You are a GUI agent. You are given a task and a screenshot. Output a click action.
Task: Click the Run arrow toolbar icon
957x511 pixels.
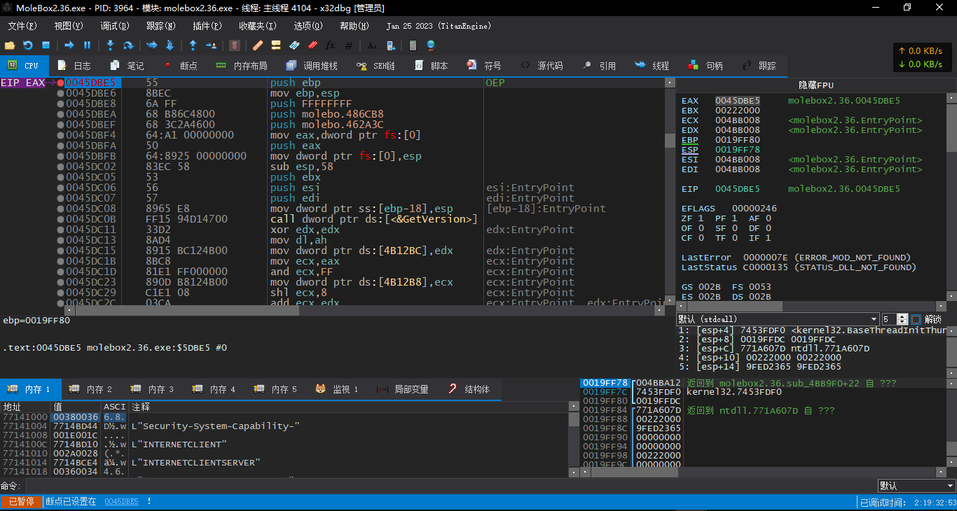click(x=69, y=45)
